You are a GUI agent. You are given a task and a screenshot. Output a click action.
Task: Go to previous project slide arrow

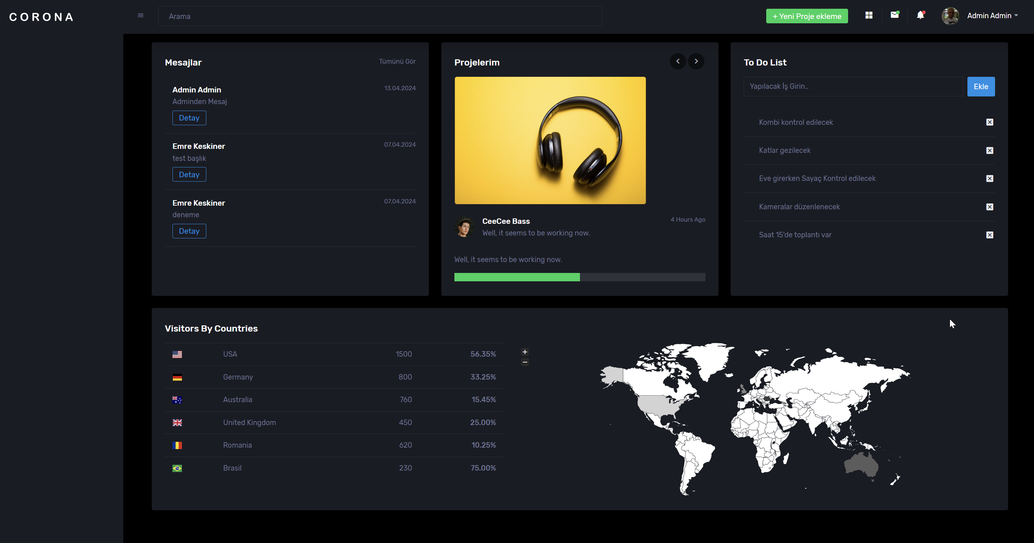point(677,62)
